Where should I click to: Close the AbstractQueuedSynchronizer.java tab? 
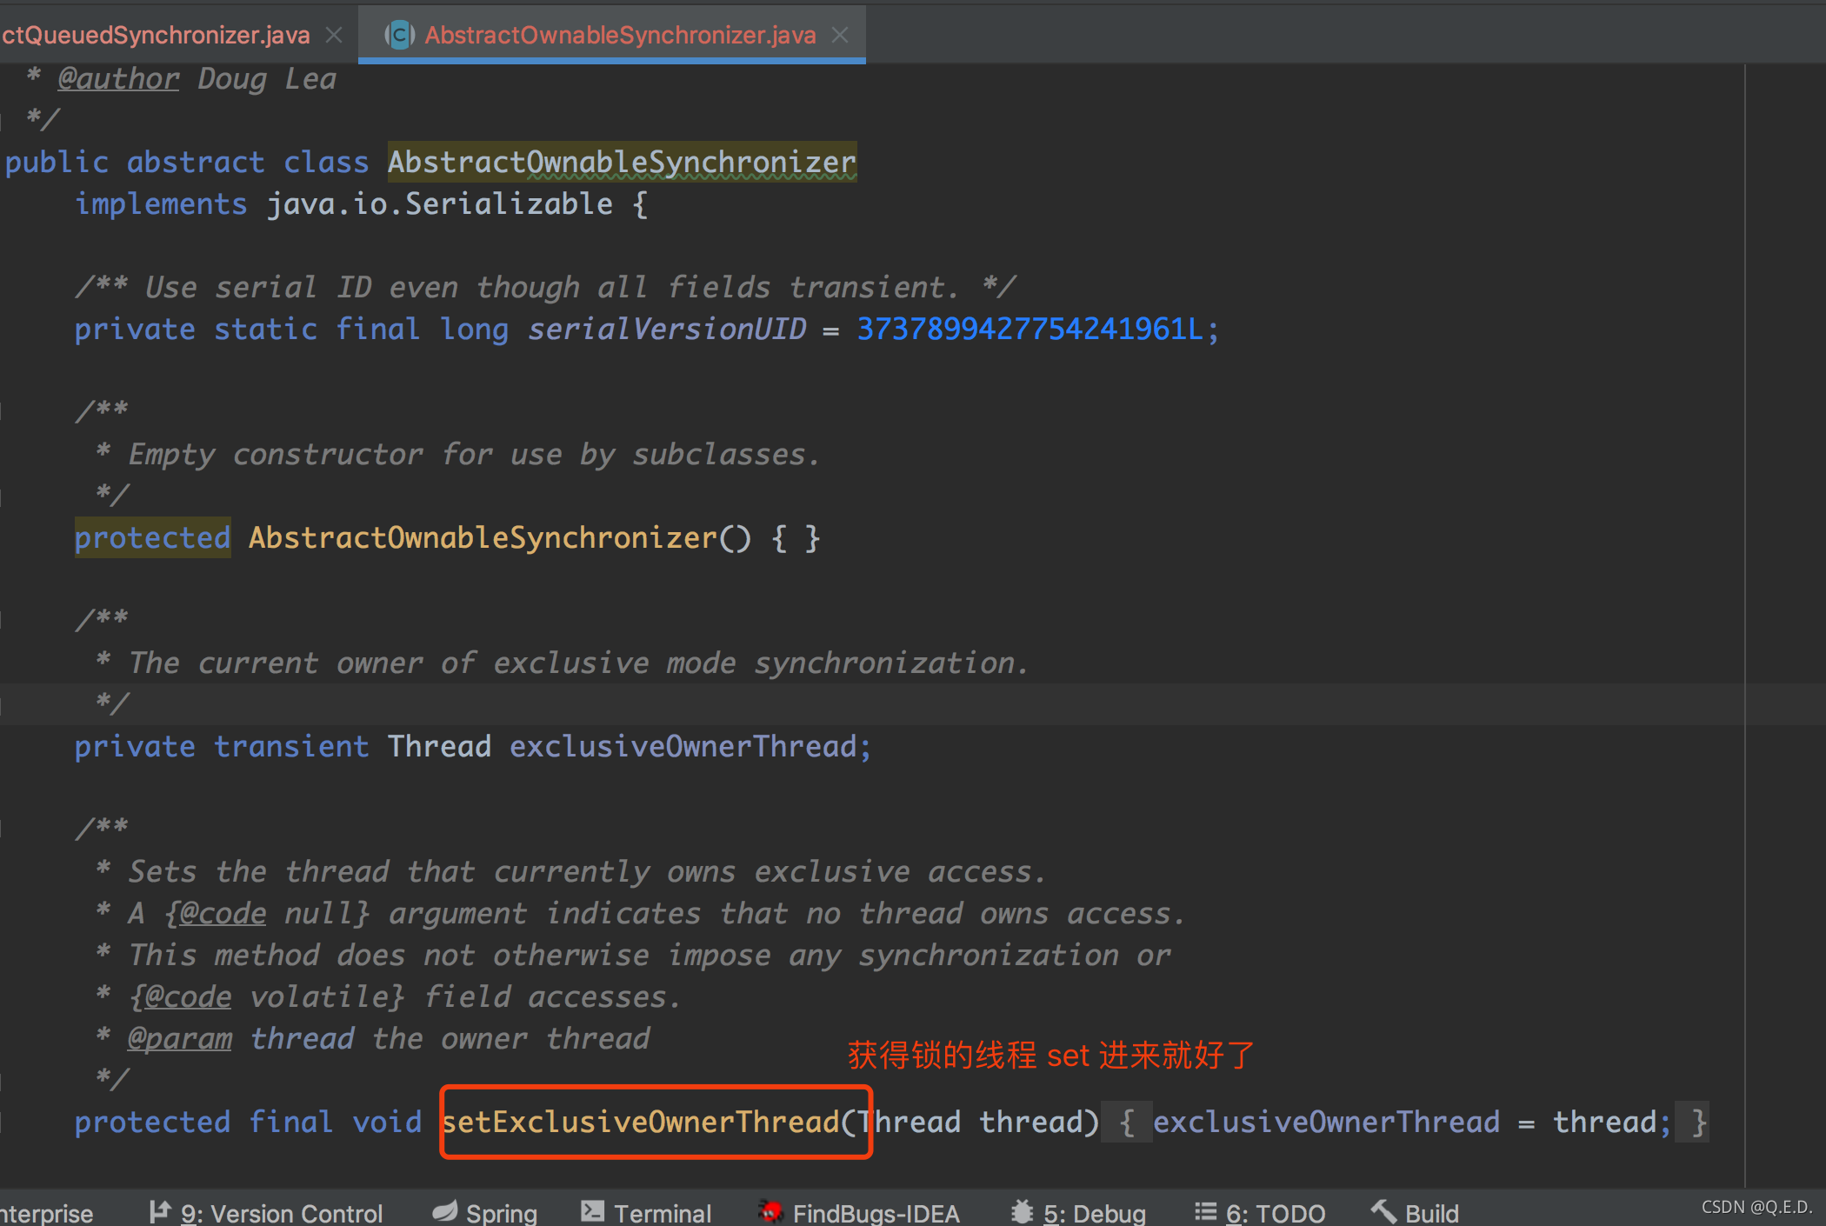pos(334,35)
